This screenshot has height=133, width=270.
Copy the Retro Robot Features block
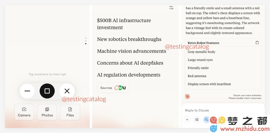pyautogui.click(x=257, y=43)
